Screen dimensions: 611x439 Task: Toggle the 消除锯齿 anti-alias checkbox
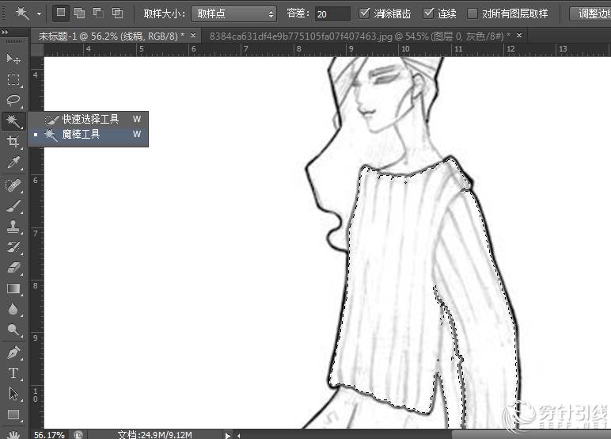(364, 13)
